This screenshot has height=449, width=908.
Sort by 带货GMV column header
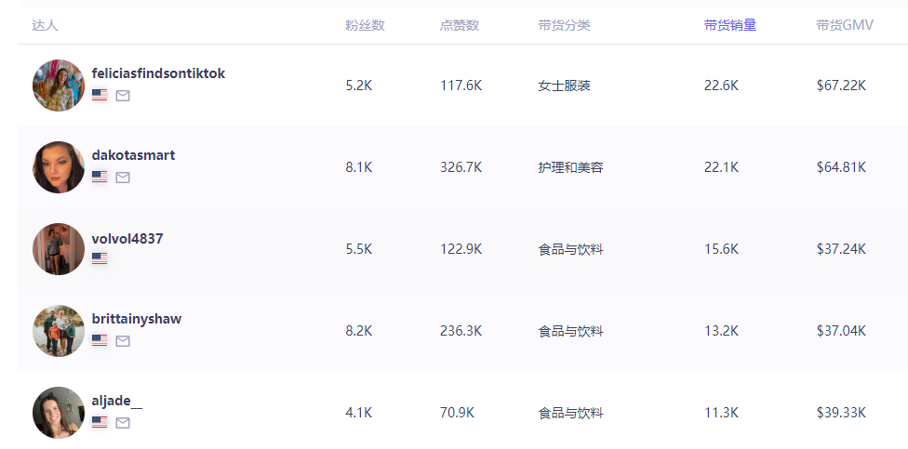click(x=844, y=25)
